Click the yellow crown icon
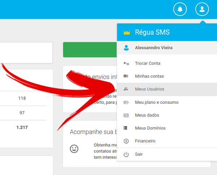 (126, 33)
